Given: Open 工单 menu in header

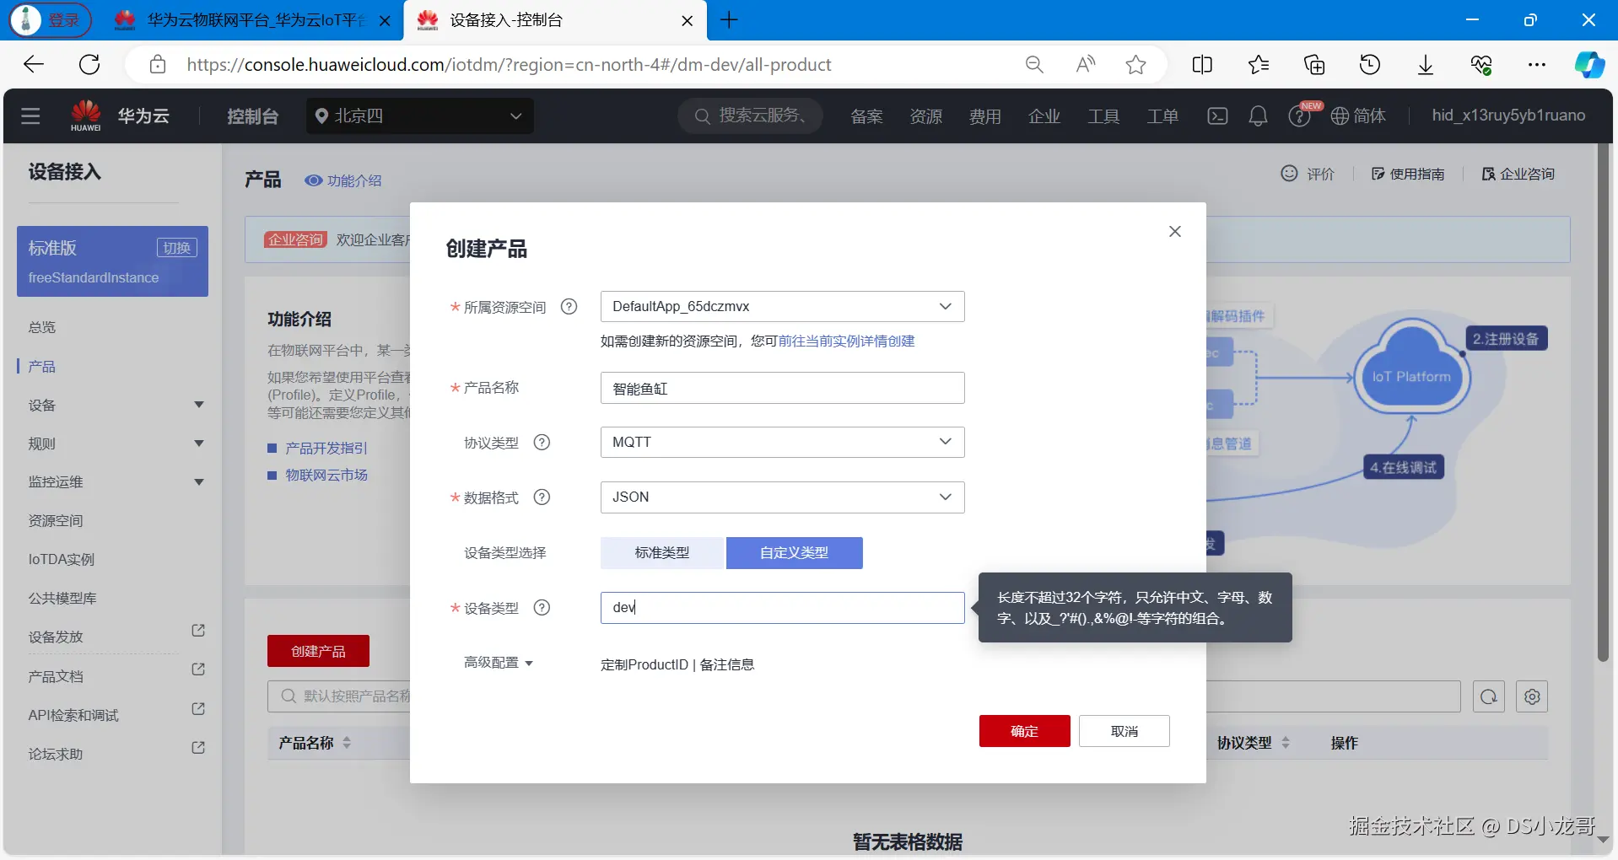Looking at the screenshot, I should click(x=1162, y=116).
